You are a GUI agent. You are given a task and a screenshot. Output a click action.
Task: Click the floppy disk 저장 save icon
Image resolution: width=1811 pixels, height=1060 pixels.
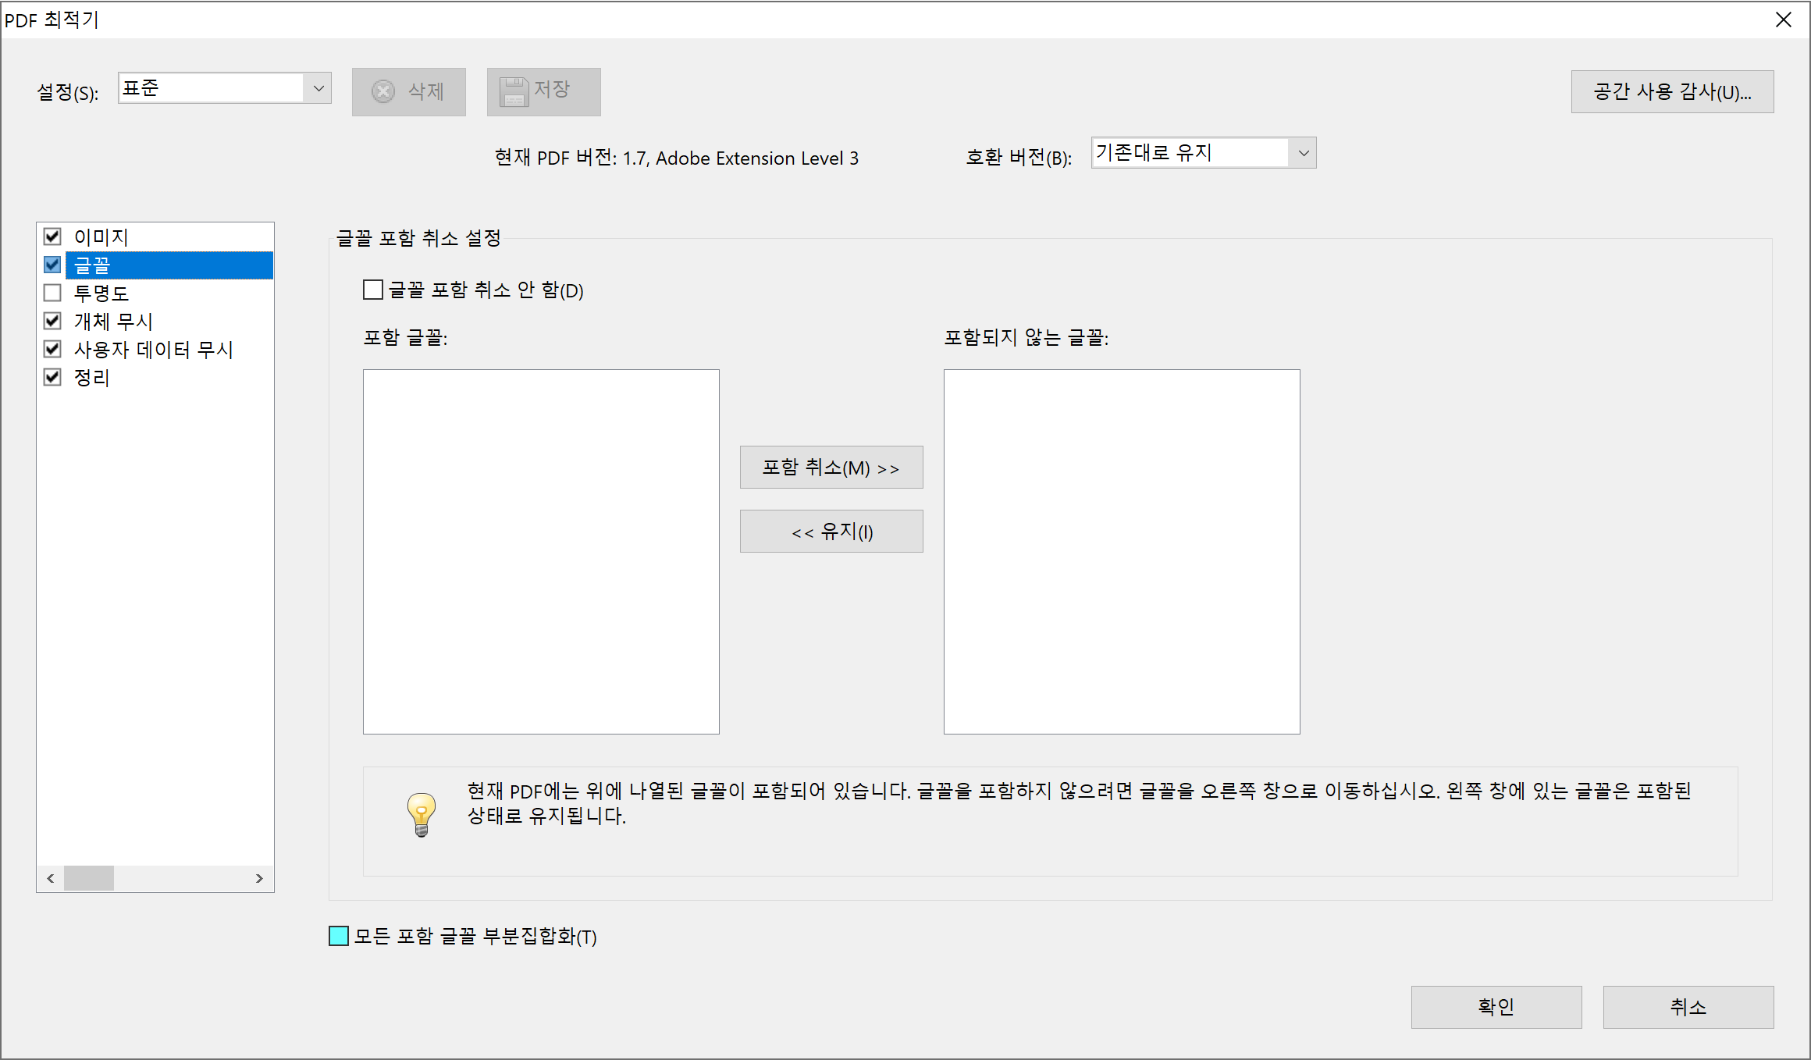click(514, 92)
